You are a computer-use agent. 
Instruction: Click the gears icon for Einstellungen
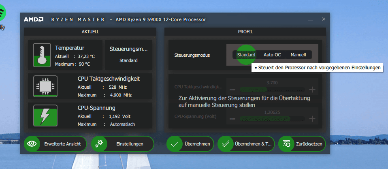pos(99,144)
